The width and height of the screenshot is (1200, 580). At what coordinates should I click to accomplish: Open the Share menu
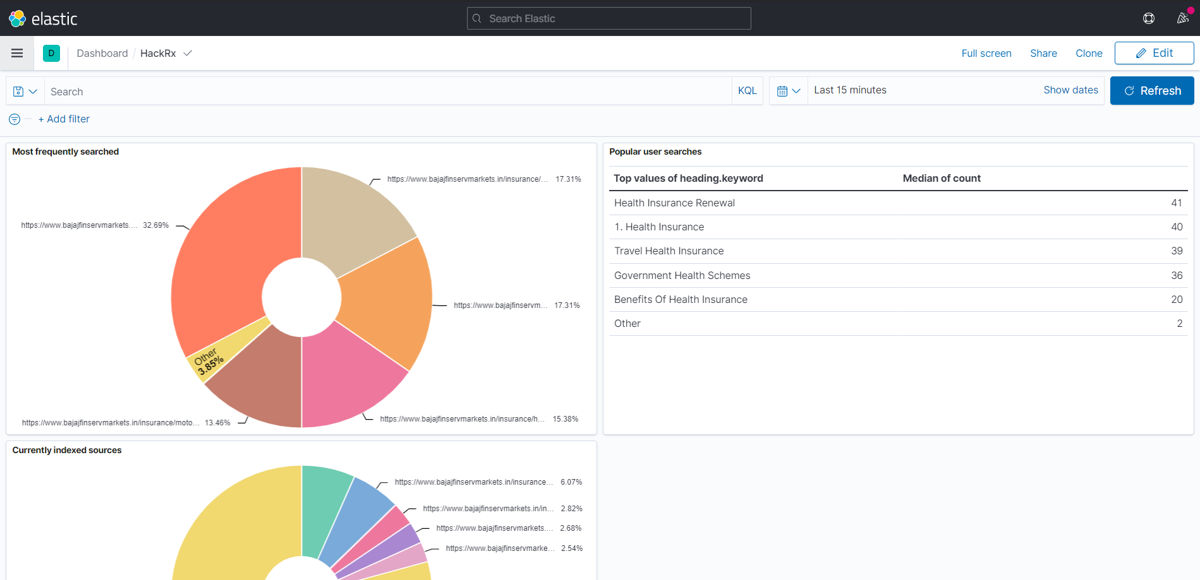pos(1043,54)
